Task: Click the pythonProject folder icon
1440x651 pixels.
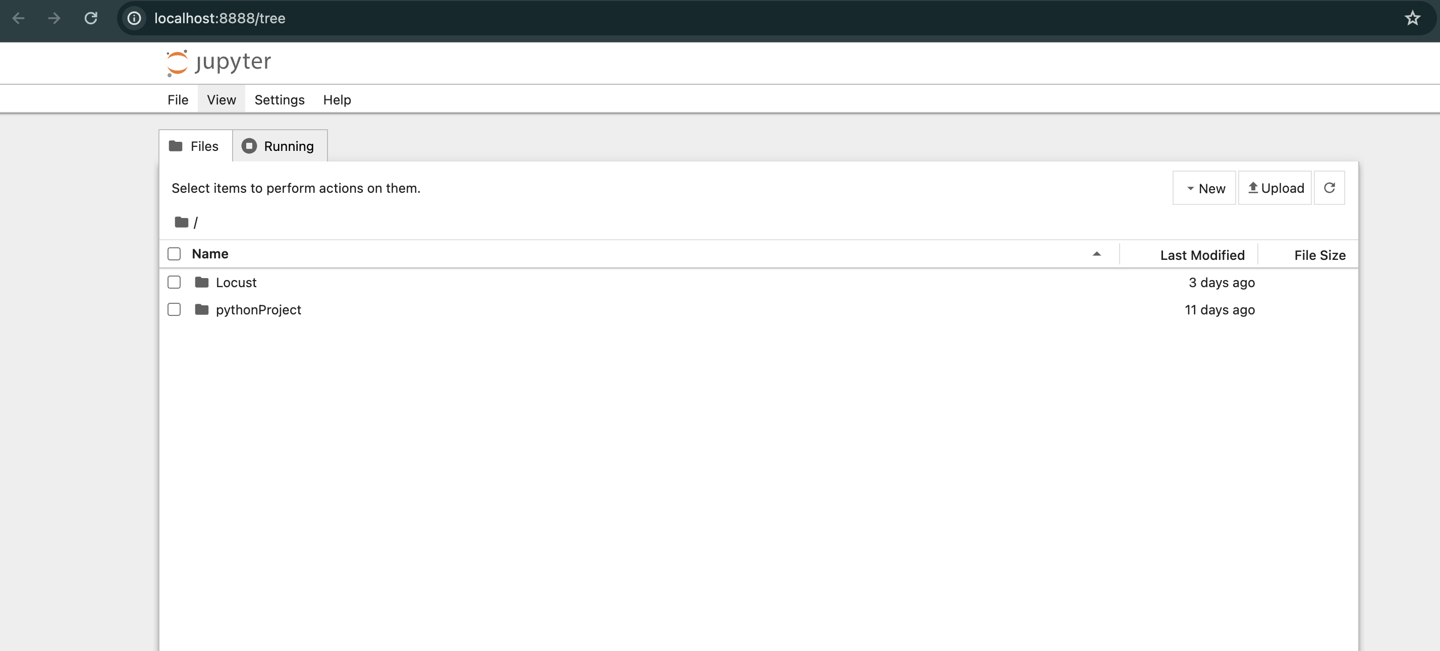Action: click(202, 309)
